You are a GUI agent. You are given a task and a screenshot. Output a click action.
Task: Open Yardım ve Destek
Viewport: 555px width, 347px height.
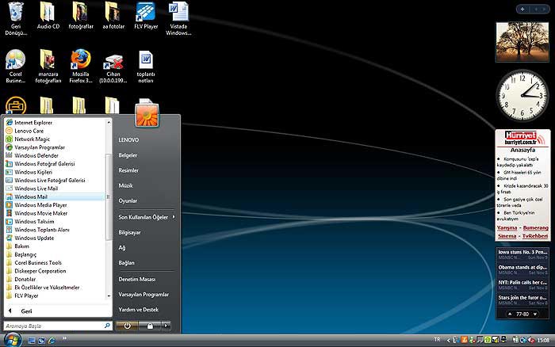(139, 310)
